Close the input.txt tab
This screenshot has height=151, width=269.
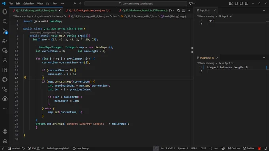[x=215, y=11]
